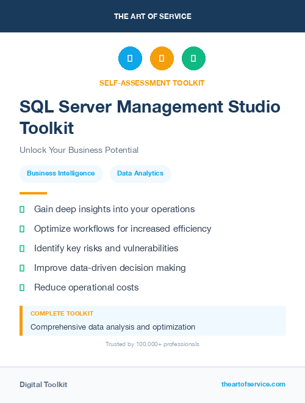Click Unlock Your Business Potential subtitle

tap(79, 150)
